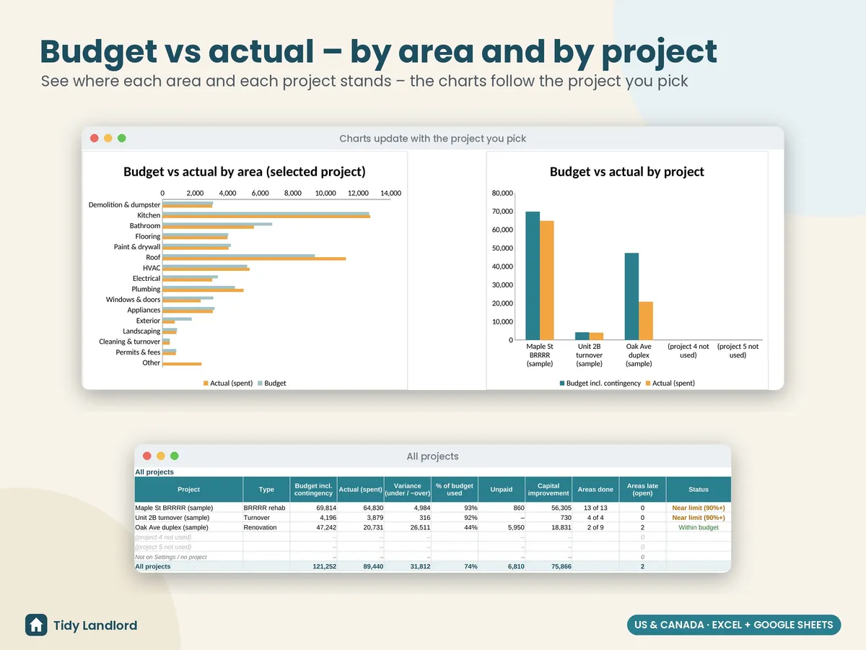
Task: Click the red dot on the charts window
Action: pos(94,138)
